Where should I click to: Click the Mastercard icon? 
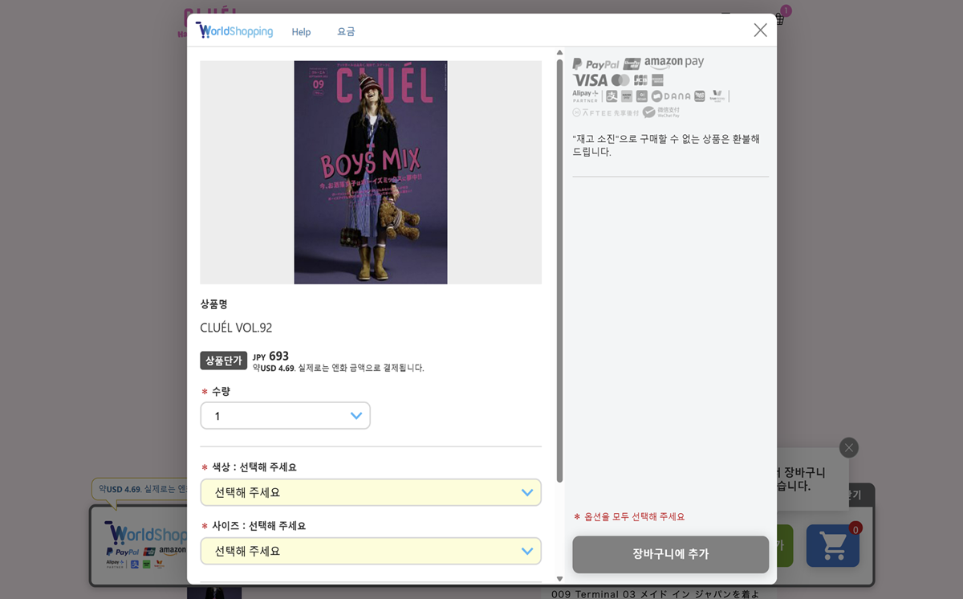pos(620,80)
